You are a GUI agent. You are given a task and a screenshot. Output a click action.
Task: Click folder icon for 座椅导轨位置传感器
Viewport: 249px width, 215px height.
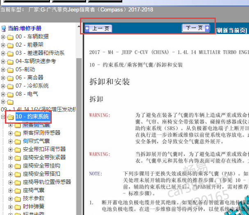[x=18, y=183]
